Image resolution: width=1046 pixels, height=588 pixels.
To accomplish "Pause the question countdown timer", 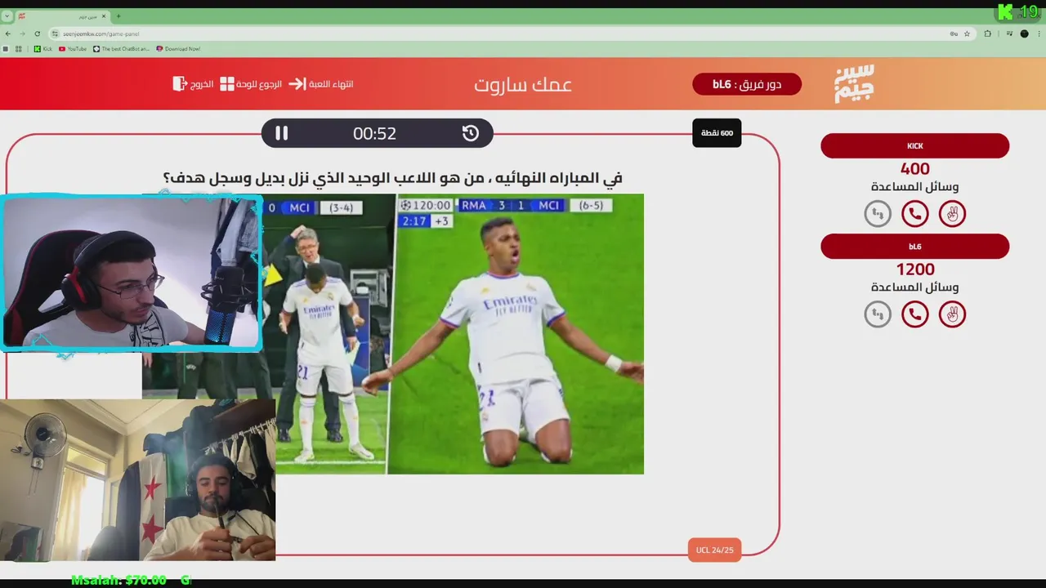I will click(x=281, y=133).
